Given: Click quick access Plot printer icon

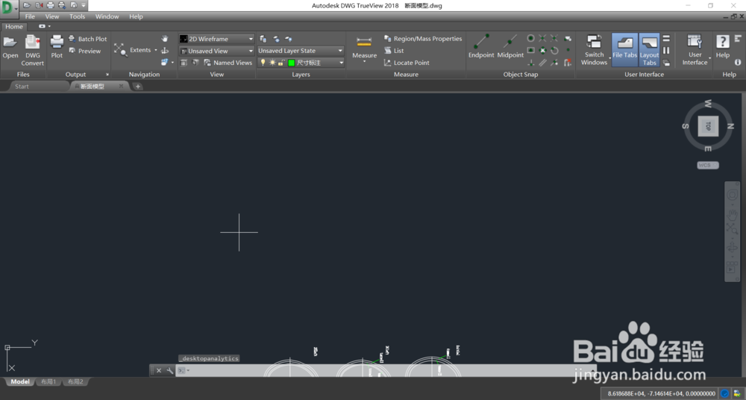Looking at the screenshot, I should click(51, 5).
